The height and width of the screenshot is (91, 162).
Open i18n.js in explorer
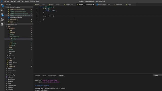(x=11, y=64)
